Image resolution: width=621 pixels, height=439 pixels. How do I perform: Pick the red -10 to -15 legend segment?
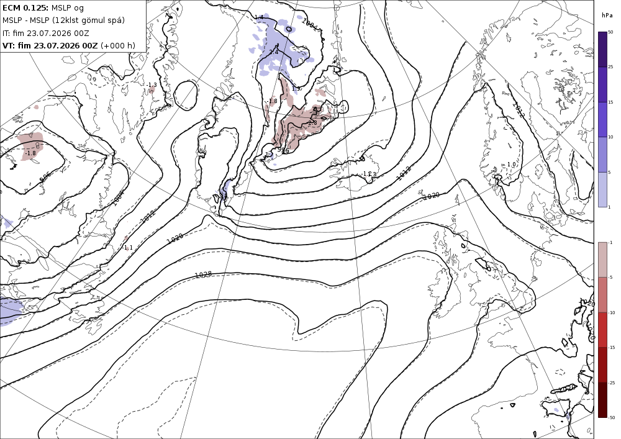click(x=602, y=330)
